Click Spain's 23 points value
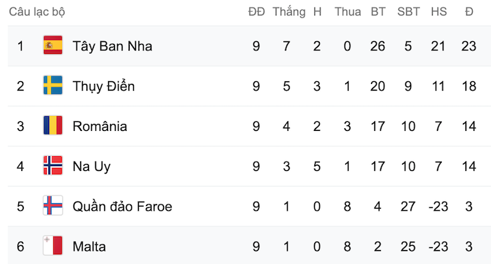491x264 pixels. [x=469, y=46]
